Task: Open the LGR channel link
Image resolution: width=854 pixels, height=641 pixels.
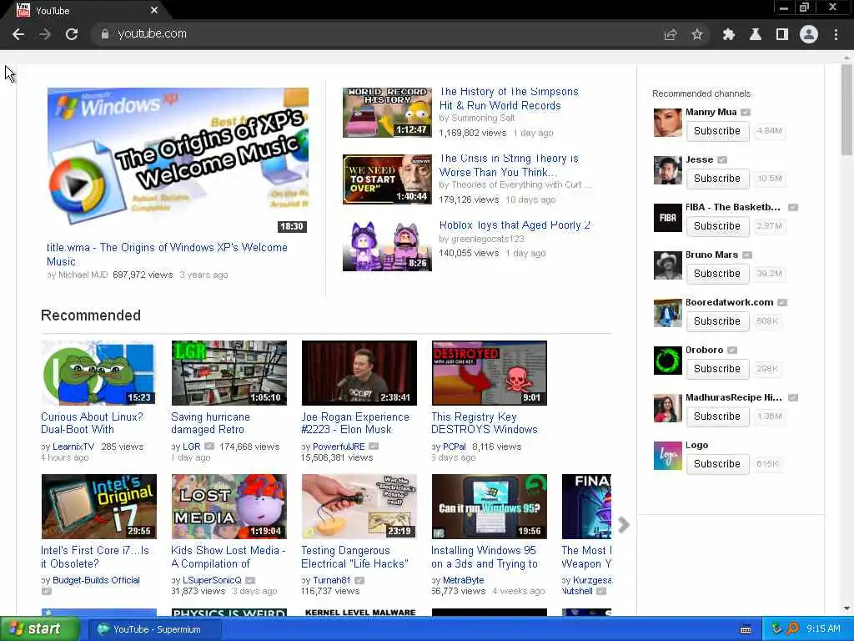Action: click(192, 447)
